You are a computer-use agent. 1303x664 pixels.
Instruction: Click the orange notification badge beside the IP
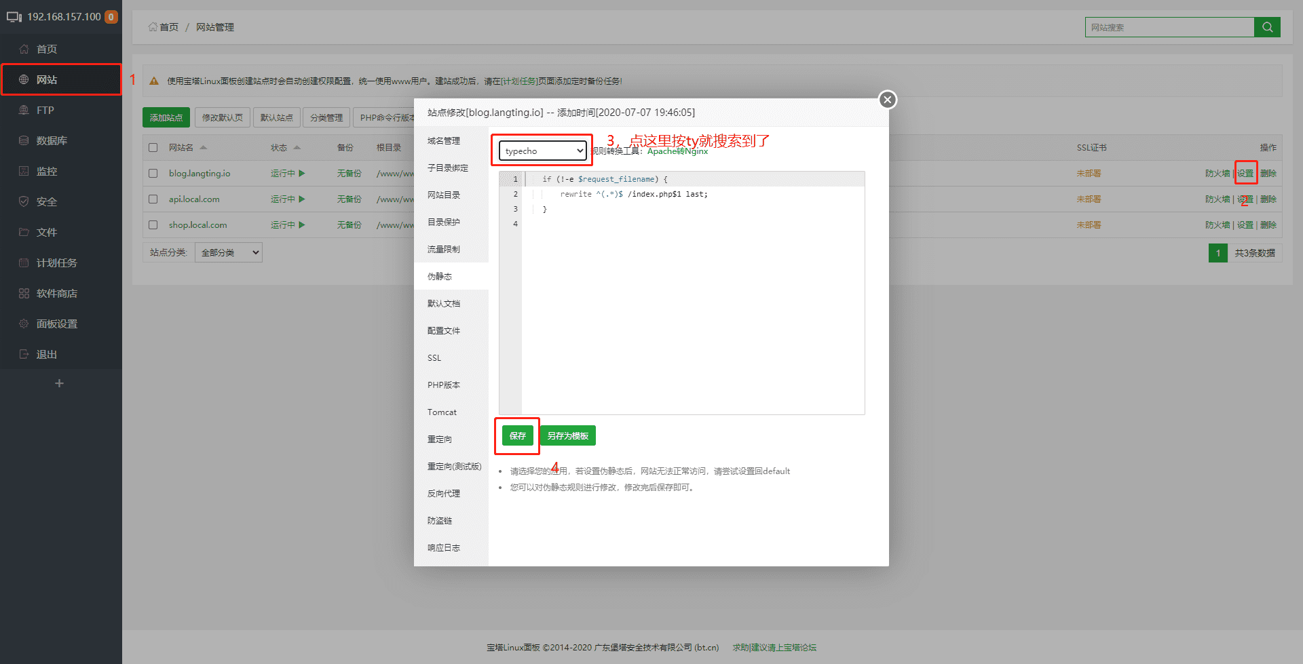111,16
